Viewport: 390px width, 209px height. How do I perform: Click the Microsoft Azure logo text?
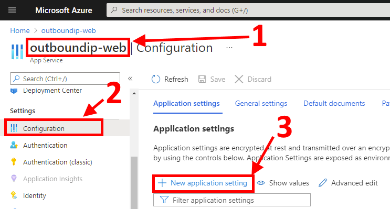click(64, 10)
